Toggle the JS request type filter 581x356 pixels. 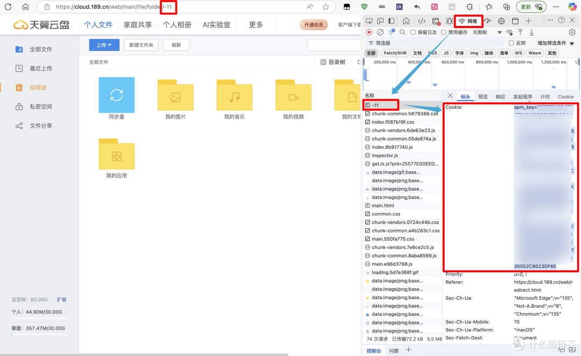point(446,53)
